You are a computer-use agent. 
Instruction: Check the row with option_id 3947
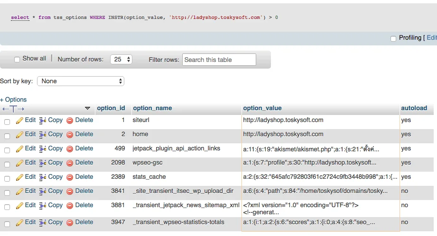tap(7, 224)
